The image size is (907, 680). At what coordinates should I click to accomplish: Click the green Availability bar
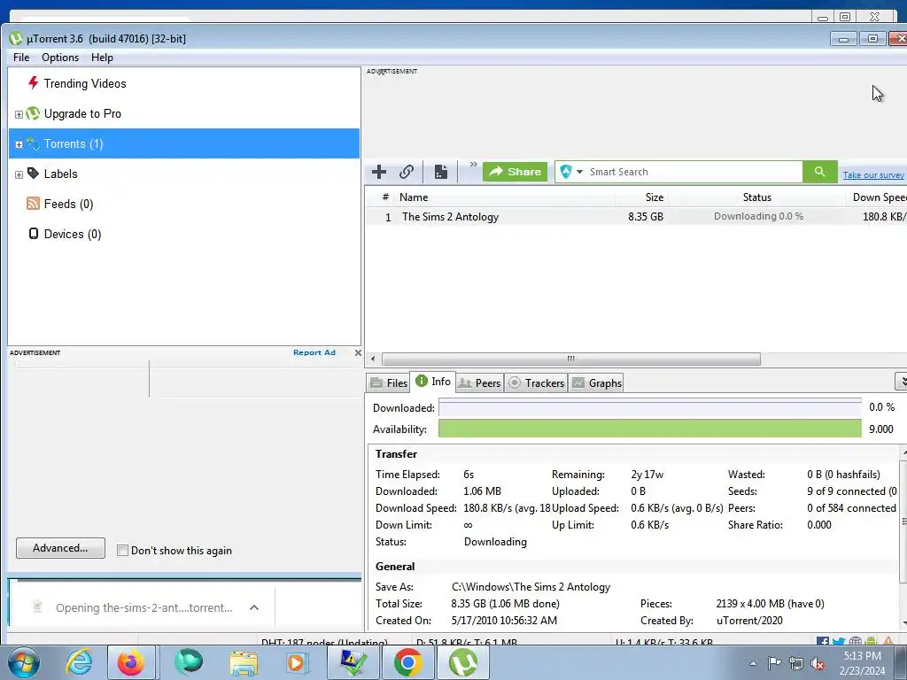649,429
